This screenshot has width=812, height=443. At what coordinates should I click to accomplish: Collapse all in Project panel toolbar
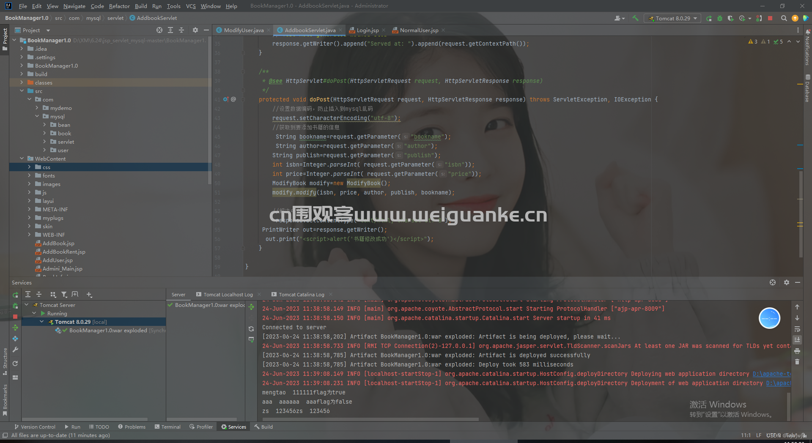pos(181,30)
